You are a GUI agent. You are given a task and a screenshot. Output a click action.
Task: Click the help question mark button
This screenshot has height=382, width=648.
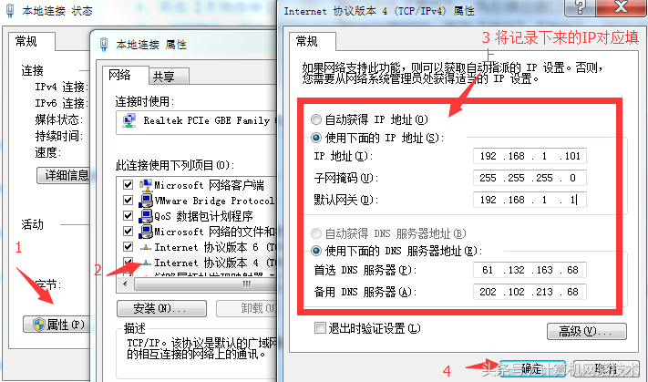coord(581,7)
